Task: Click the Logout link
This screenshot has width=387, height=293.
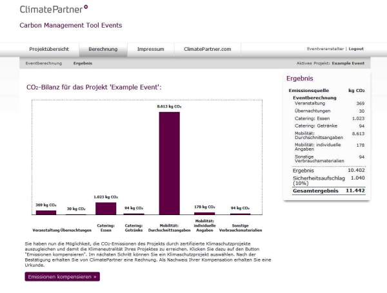Action: click(x=356, y=49)
